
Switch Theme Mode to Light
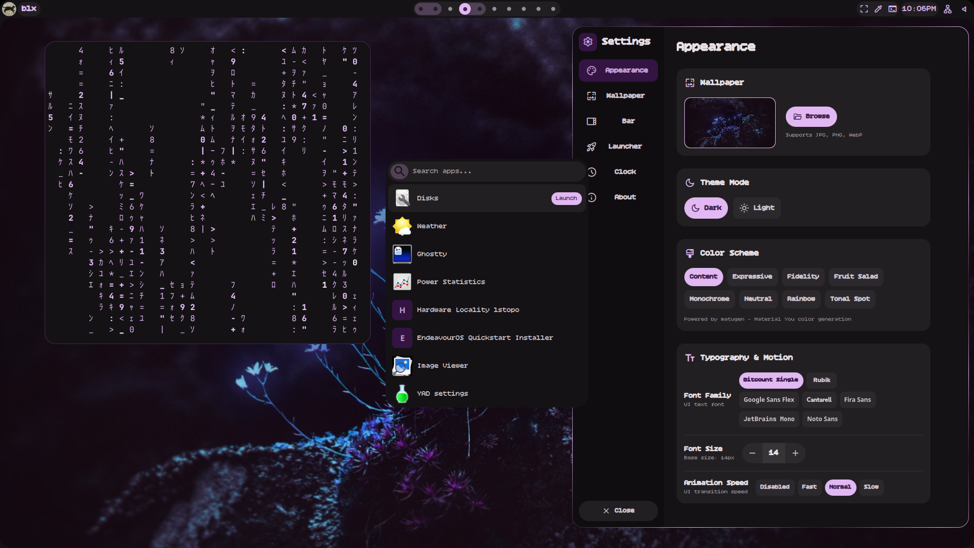point(756,208)
